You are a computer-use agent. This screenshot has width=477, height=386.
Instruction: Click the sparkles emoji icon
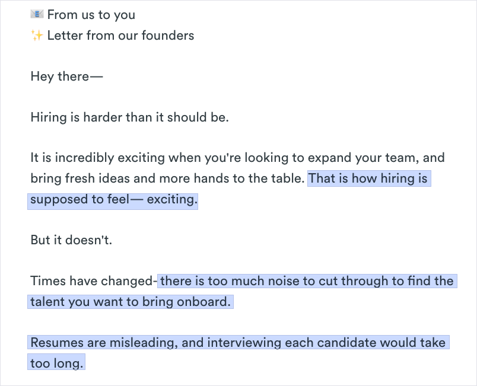coord(37,36)
